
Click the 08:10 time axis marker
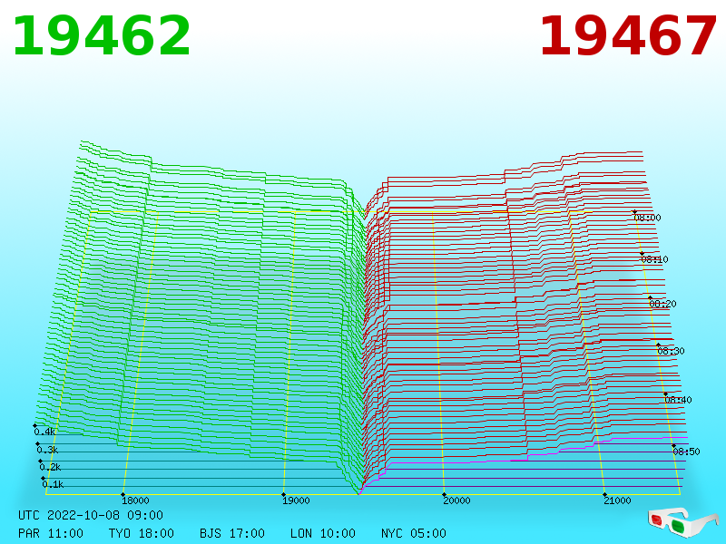pos(654,259)
